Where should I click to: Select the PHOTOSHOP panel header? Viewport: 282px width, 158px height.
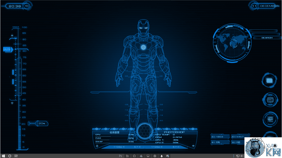(x=174, y=132)
